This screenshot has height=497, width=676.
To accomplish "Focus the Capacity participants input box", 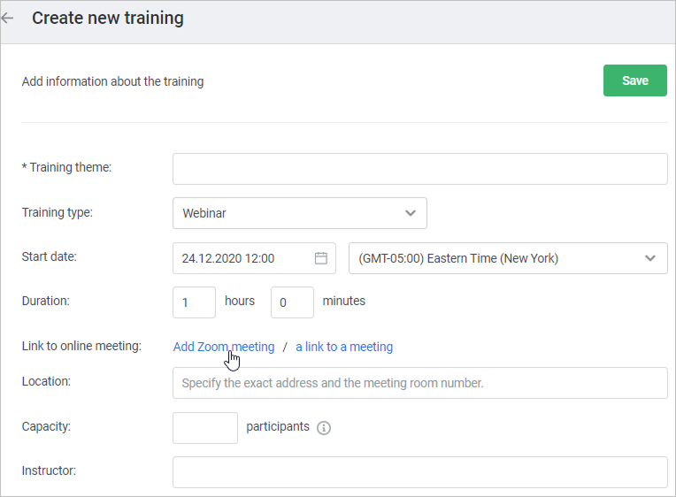I will tap(205, 427).
